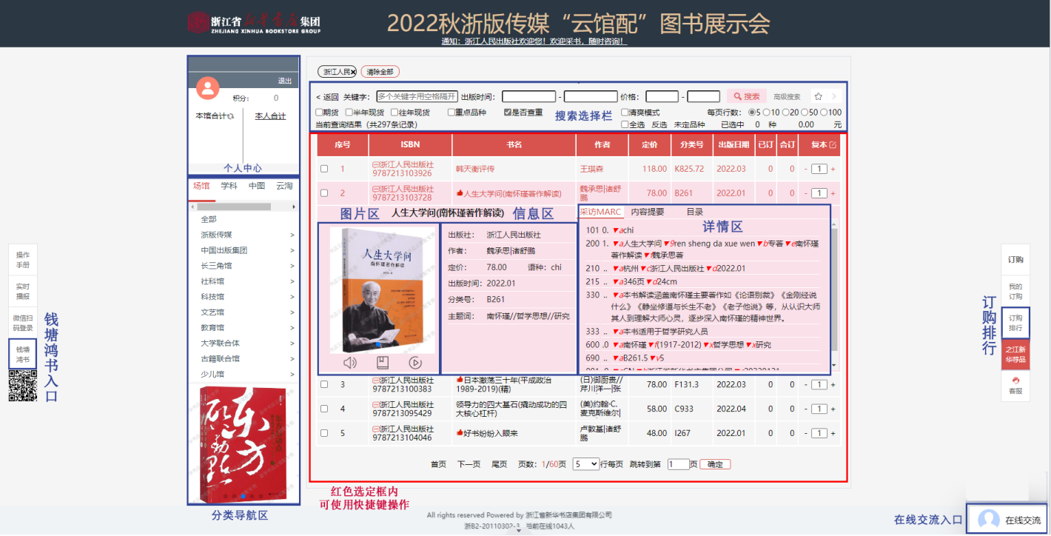Click the publisher icon before ISBN 9787213103926
1051x536 pixels.
375,164
